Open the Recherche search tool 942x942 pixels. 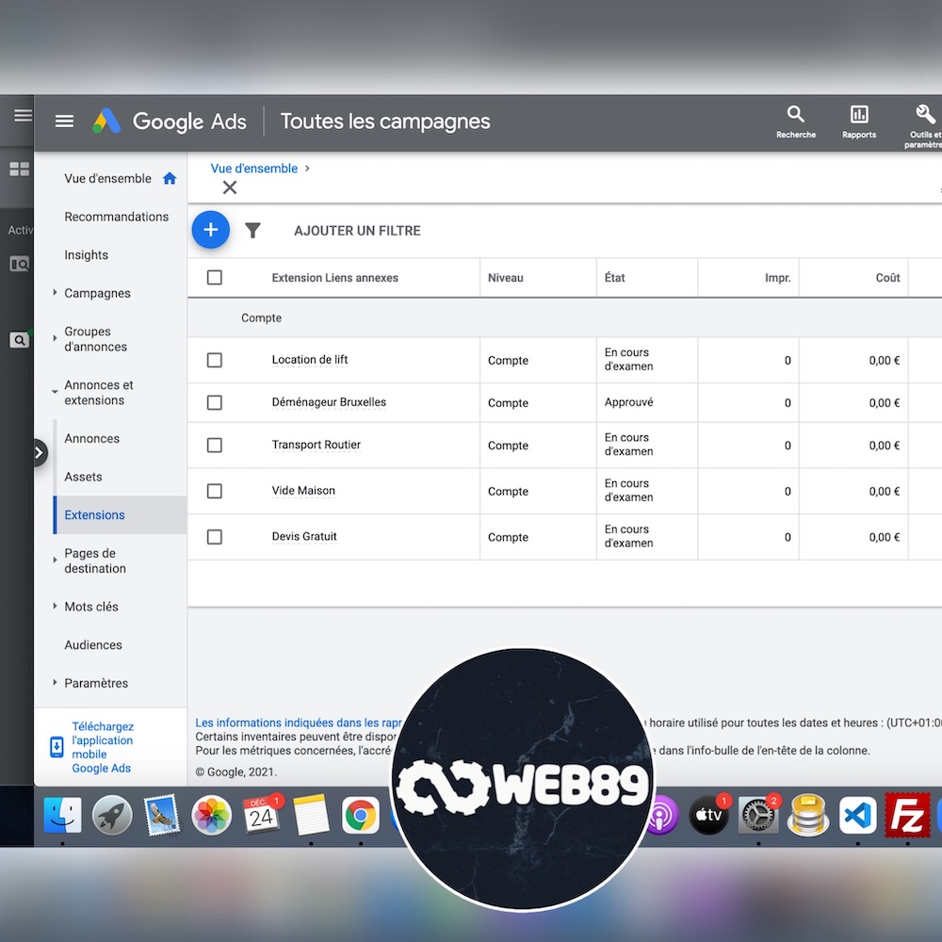[x=795, y=122]
